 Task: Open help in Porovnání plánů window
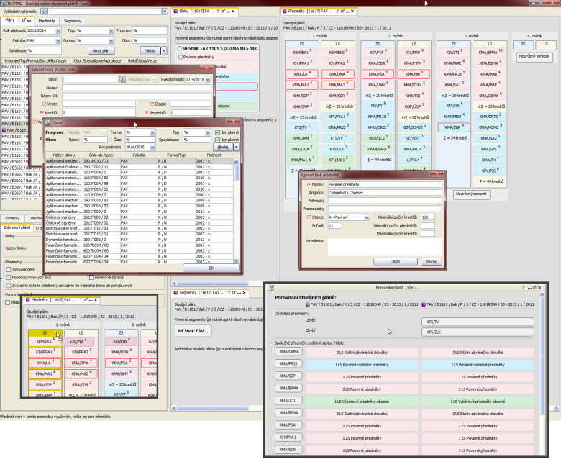click(524, 288)
